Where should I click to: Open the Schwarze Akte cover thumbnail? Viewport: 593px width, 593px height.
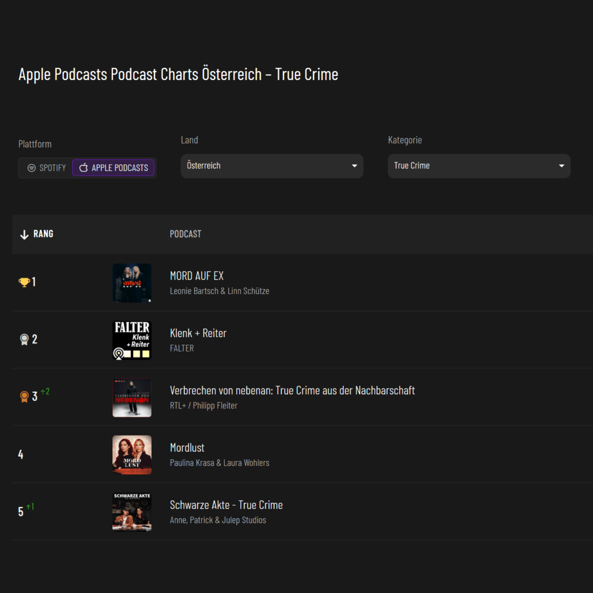coord(132,512)
